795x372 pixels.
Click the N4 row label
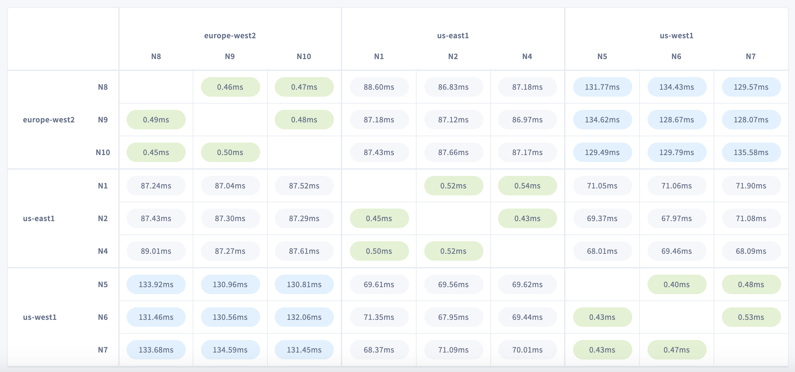(x=103, y=251)
